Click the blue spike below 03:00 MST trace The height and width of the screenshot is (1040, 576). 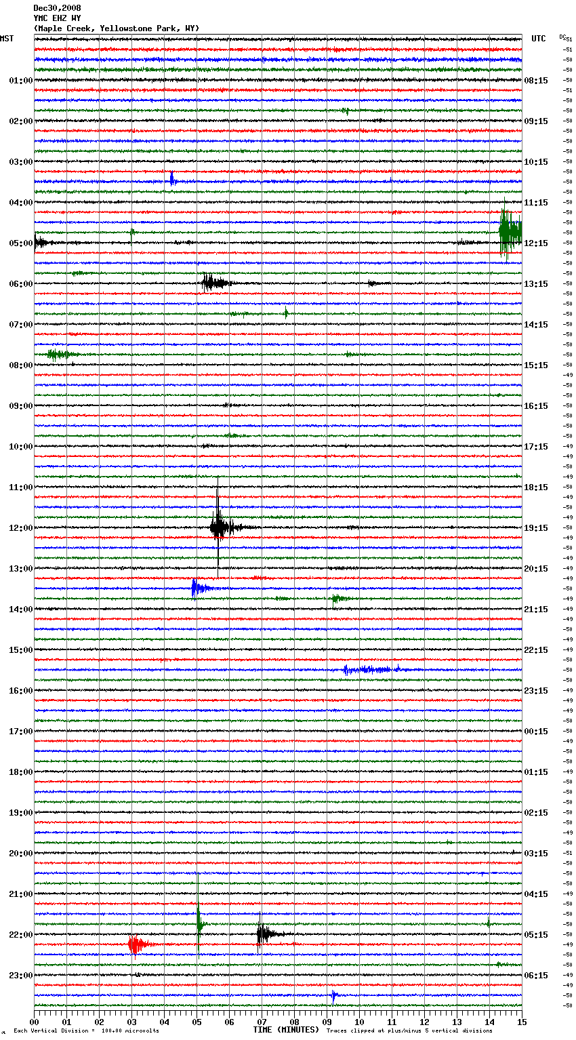point(172,179)
